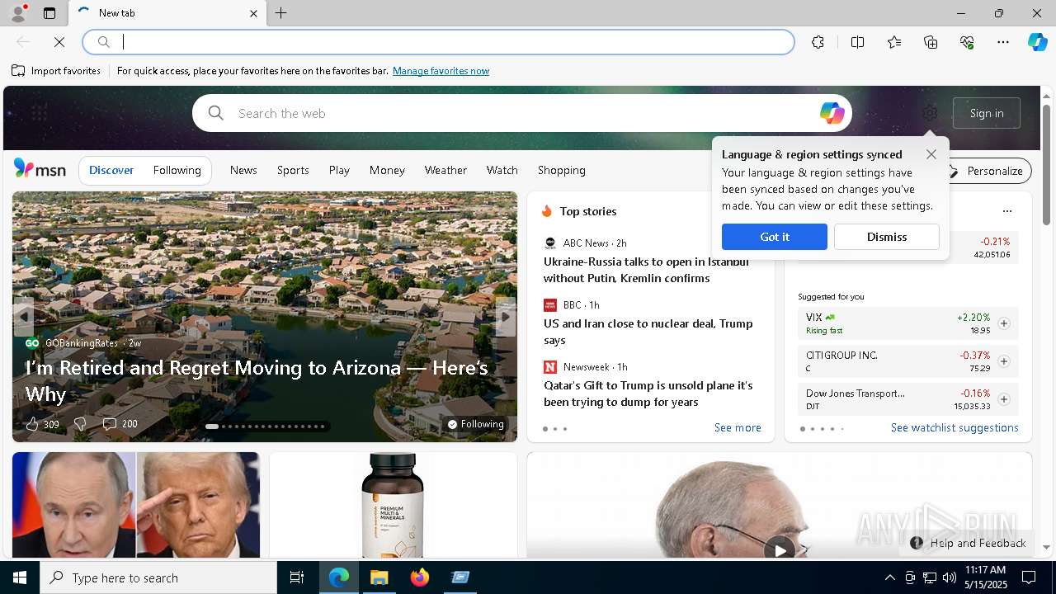Viewport: 1056px width, 594px height.
Task: Open the Extensions icon in toolbar
Action: (x=818, y=42)
